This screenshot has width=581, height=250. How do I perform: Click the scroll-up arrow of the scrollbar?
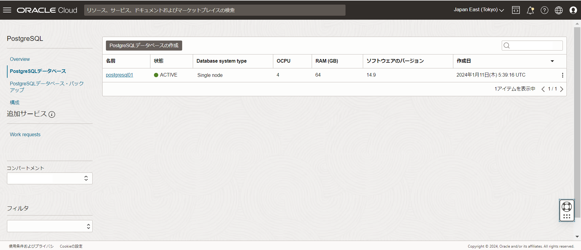coord(577,24)
